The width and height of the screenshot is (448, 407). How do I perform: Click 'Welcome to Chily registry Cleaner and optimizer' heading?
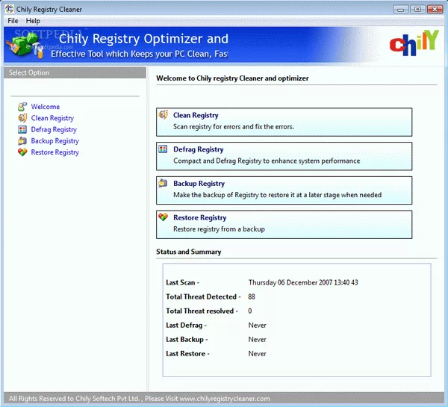click(232, 78)
